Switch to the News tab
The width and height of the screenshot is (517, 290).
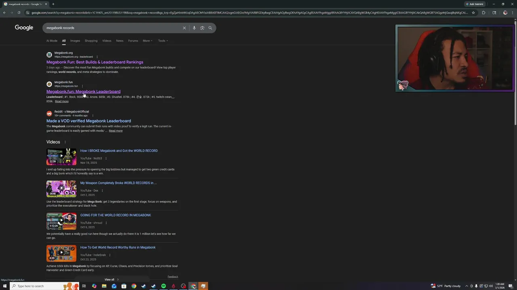coord(120,41)
